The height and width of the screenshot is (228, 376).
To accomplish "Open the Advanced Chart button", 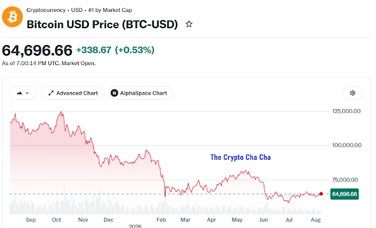I will pos(73,93).
